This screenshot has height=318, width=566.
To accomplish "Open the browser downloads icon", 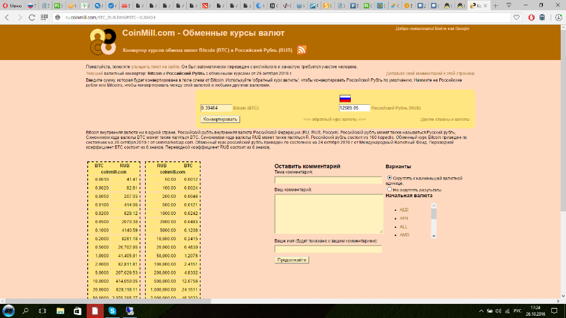I will 558,17.
